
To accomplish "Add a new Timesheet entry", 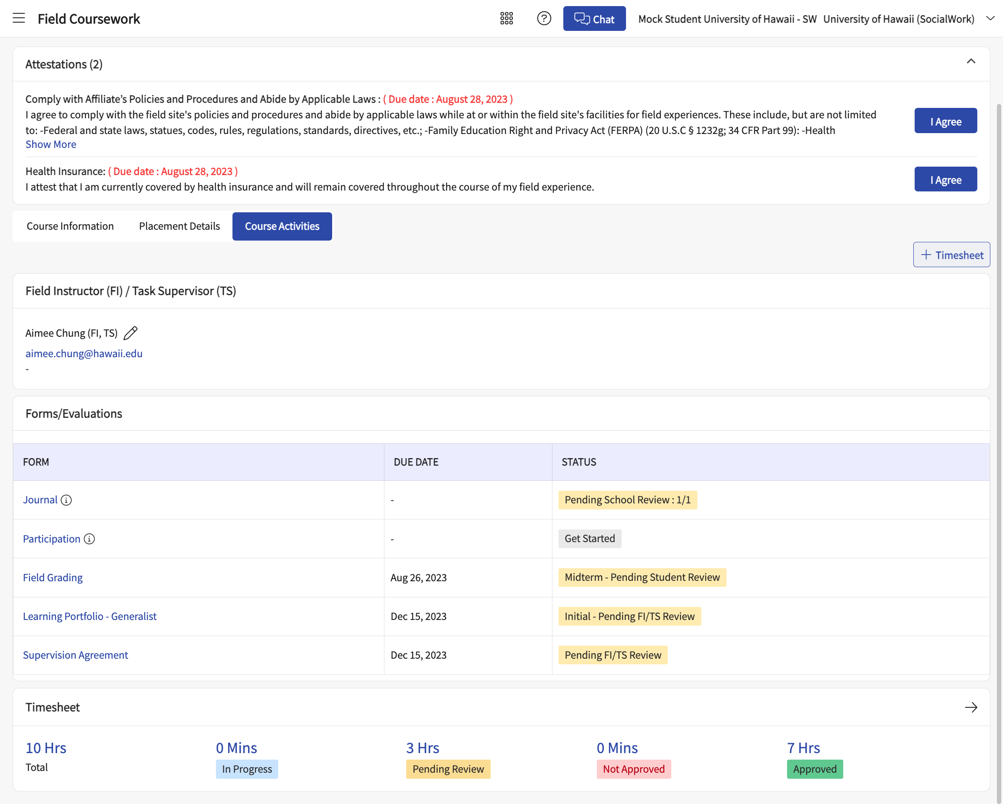I will [951, 255].
